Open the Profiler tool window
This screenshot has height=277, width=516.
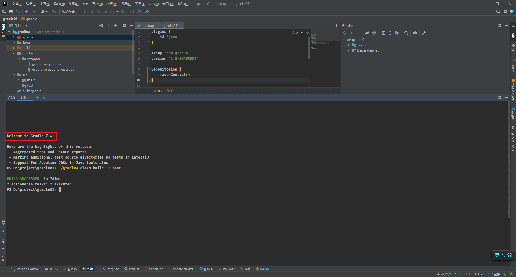[x=132, y=269]
